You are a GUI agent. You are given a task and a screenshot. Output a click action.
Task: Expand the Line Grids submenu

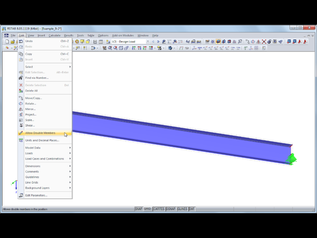pyautogui.click(x=45, y=183)
